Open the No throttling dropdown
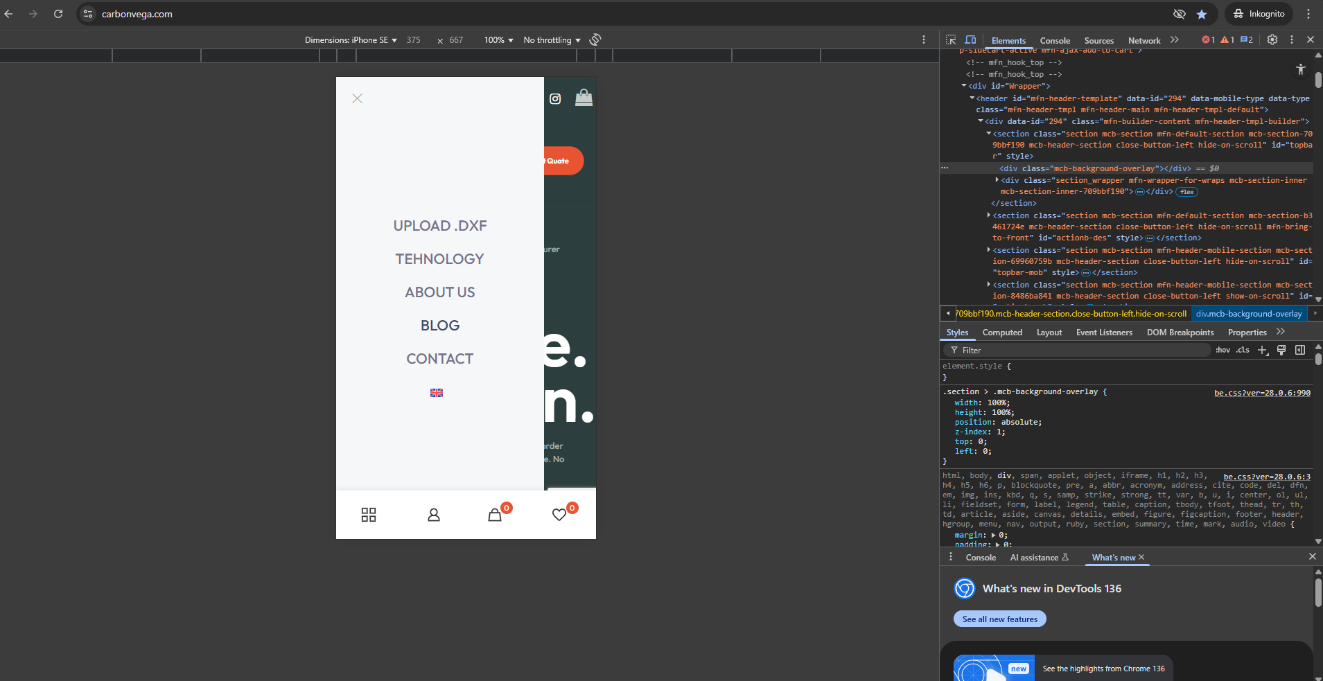Image resolution: width=1323 pixels, height=681 pixels. pos(552,40)
